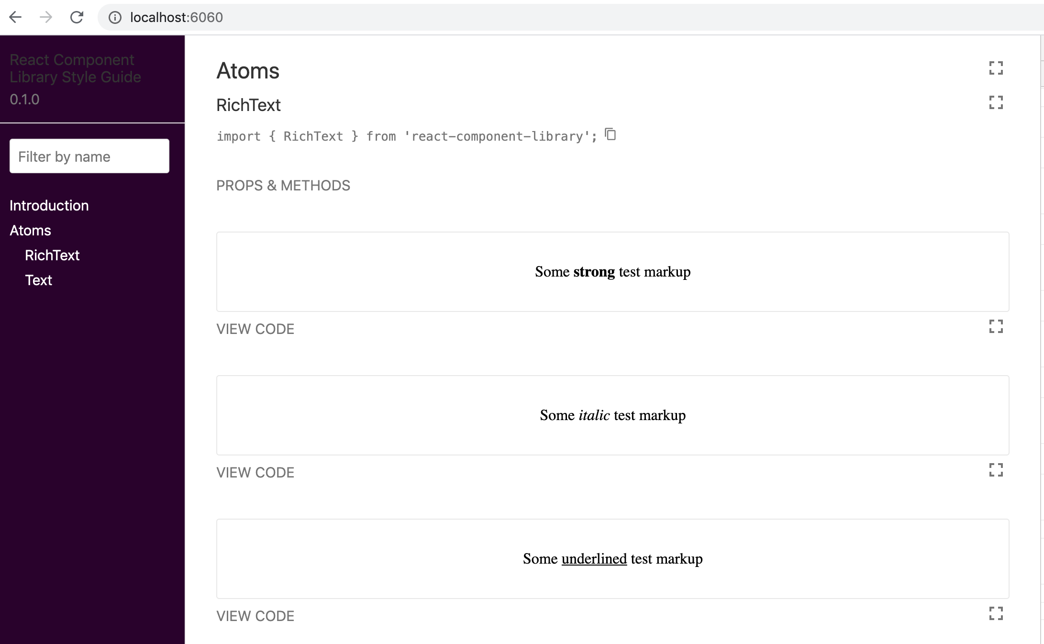Open Atoms section in isolated mode
Image resolution: width=1044 pixels, height=644 pixels.
click(x=996, y=68)
